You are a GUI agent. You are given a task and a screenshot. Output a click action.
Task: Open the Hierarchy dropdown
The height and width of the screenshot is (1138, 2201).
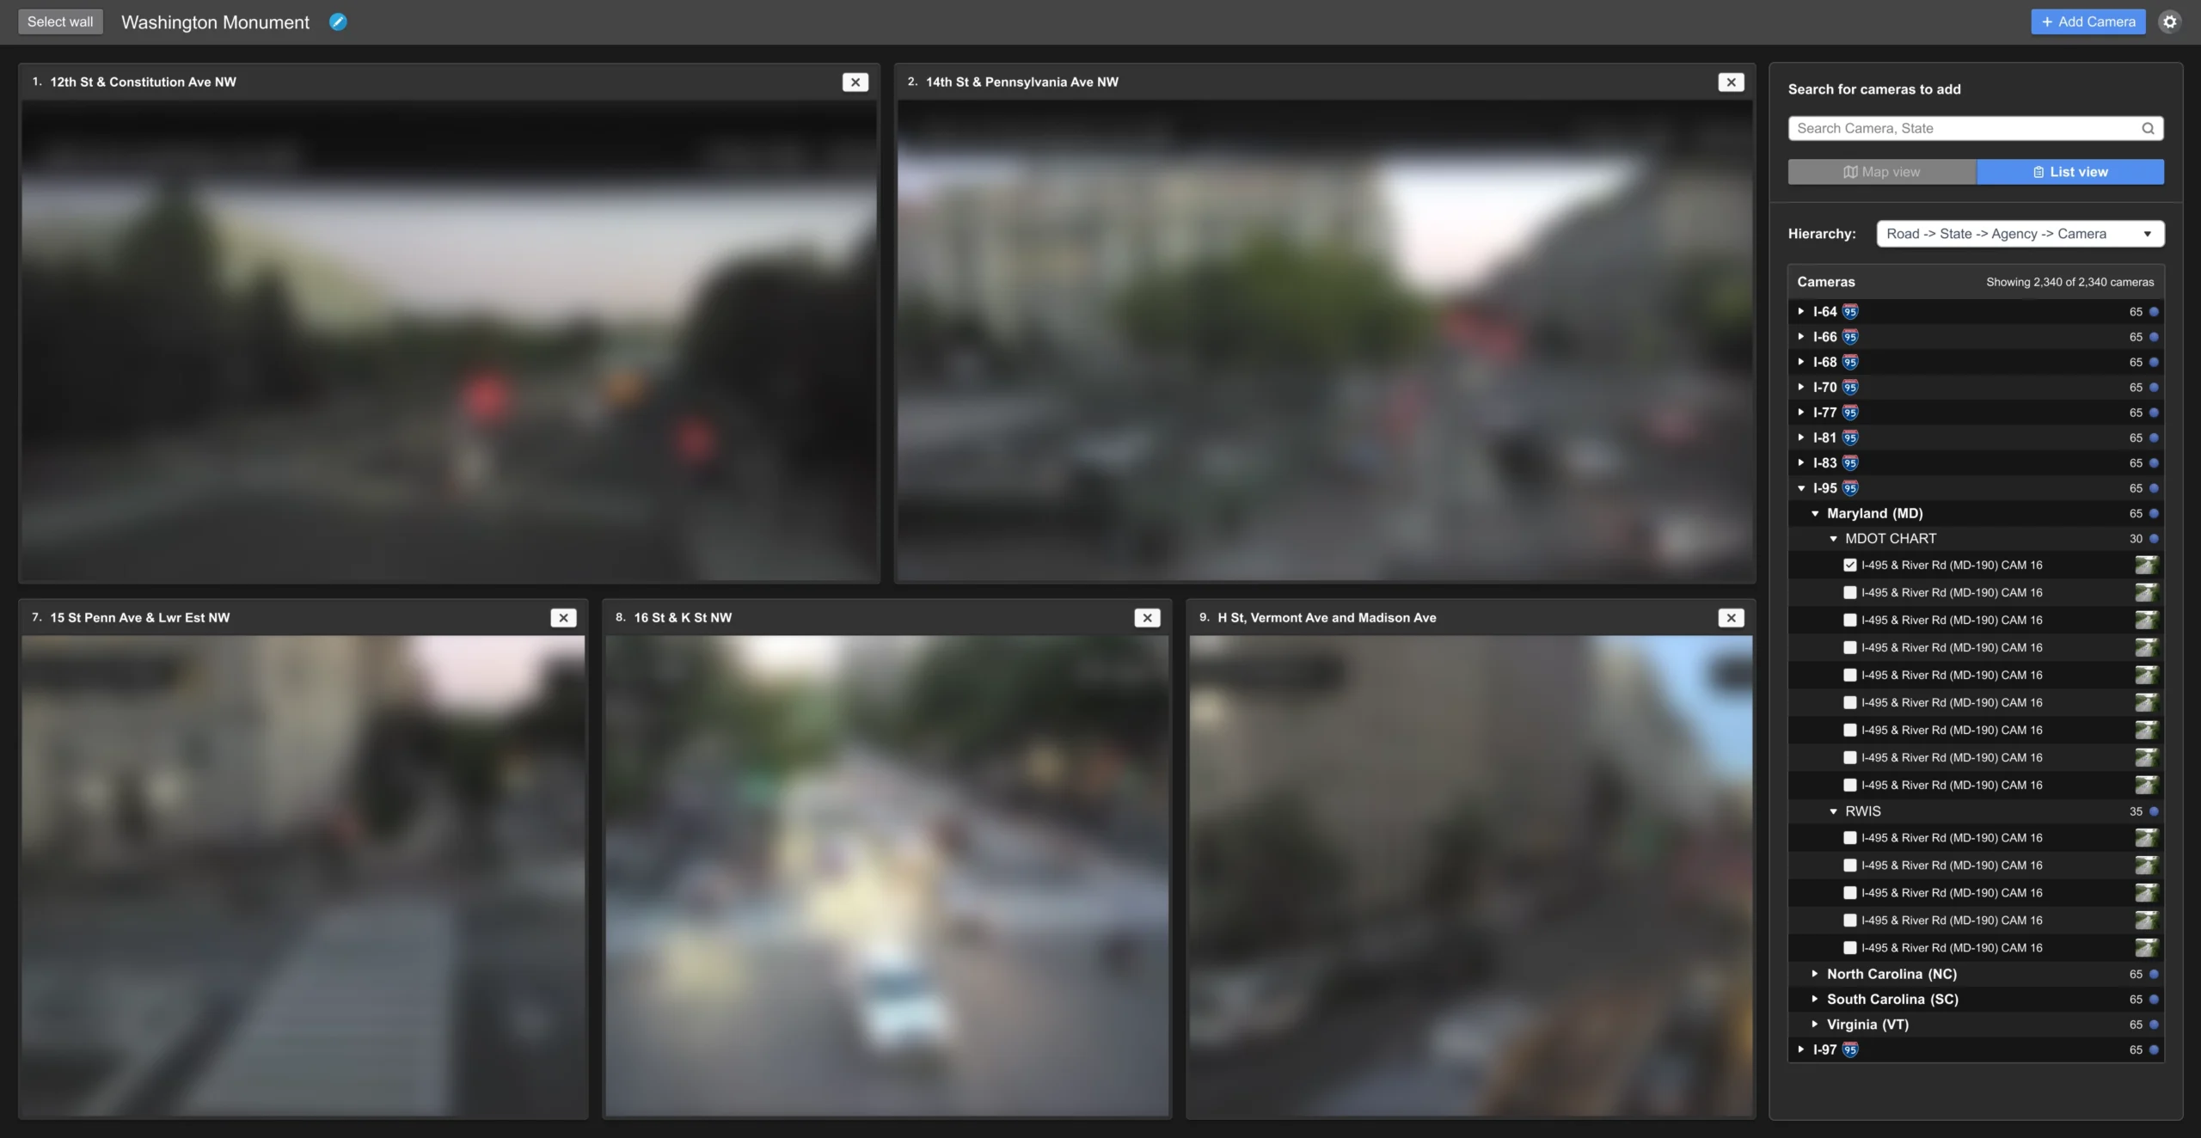pos(2020,234)
